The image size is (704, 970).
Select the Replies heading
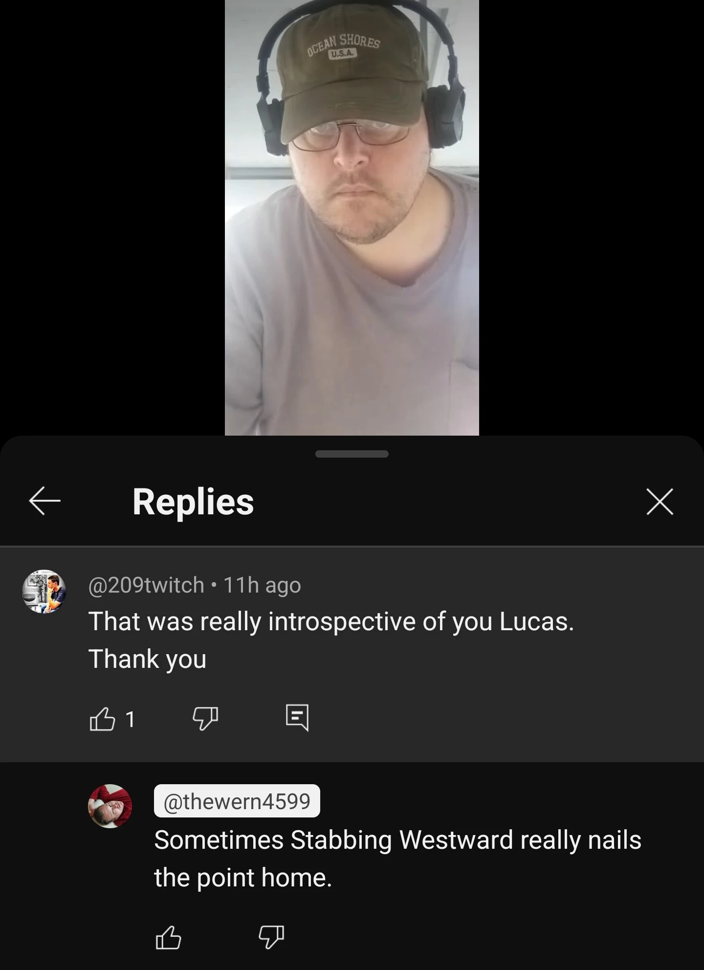coord(194,502)
